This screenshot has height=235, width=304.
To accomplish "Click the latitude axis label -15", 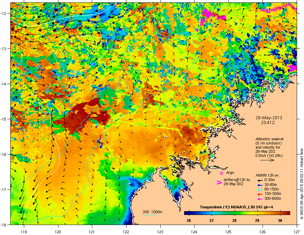I will coord(3,119).
